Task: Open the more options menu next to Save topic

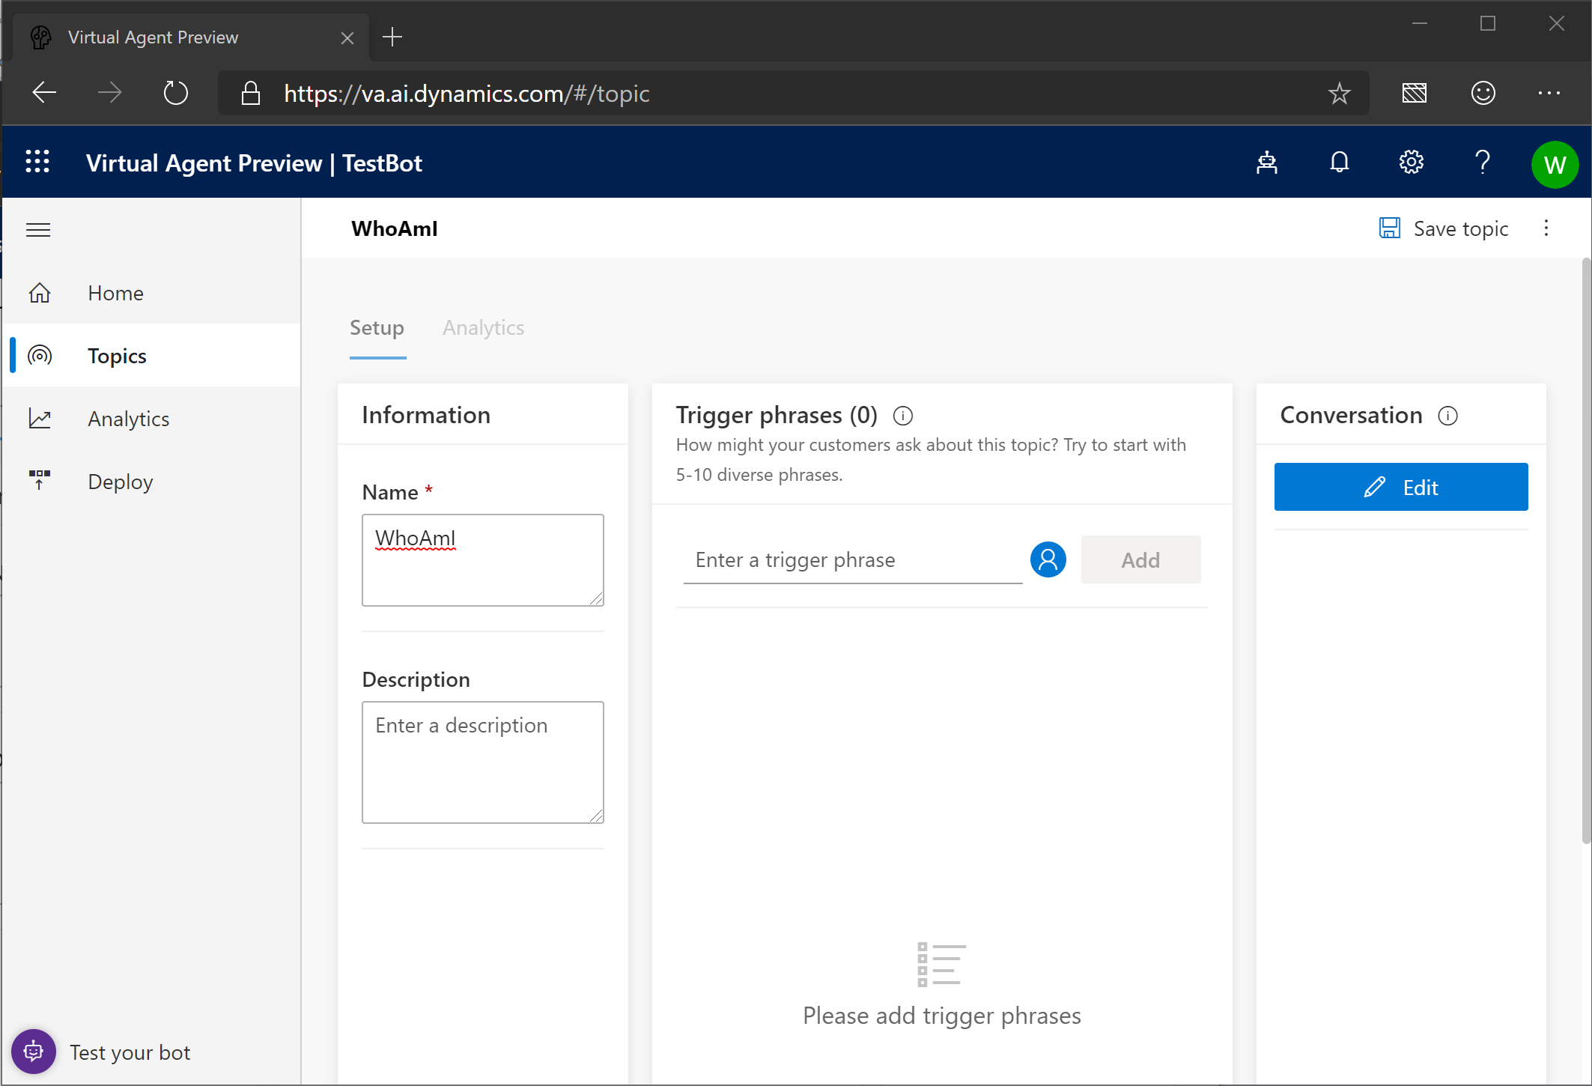Action: click(1546, 228)
